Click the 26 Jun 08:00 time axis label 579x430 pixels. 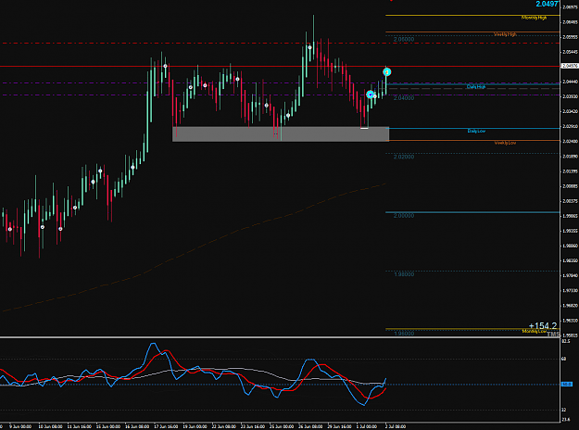(310, 426)
